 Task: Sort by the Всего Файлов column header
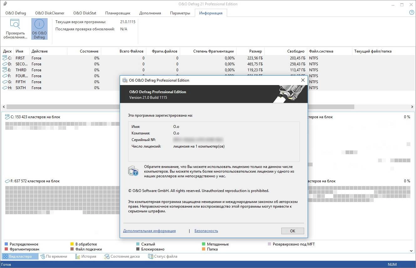(123, 51)
